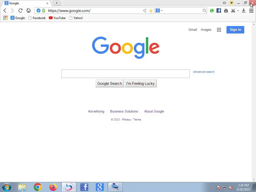The height and width of the screenshot is (192, 256).
Task: Click the scissors screenshot tool icon
Action: point(233,10)
